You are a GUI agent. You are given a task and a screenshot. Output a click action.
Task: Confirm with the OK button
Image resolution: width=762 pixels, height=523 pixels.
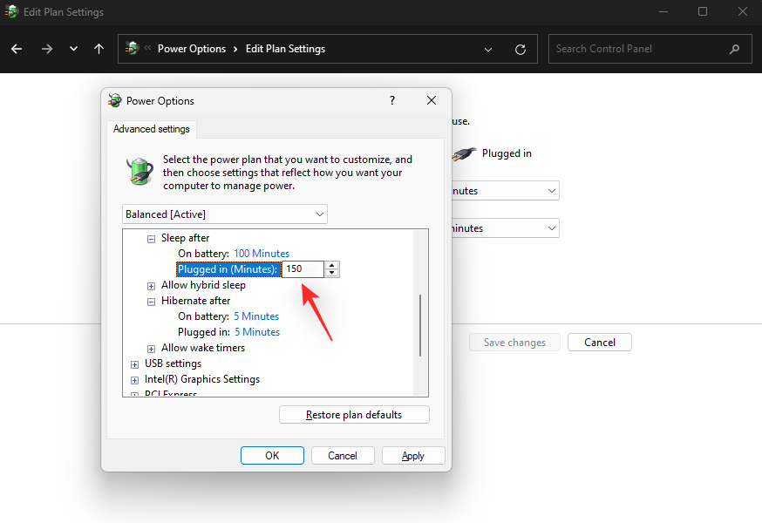(x=272, y=455)
